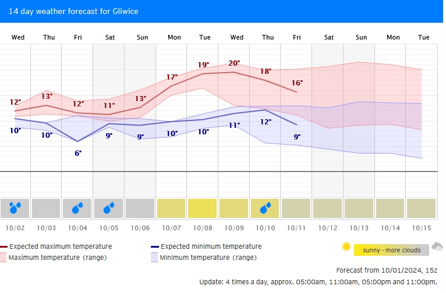
Task: Click the rain icon for 10/10
Action: pos(266,207)
